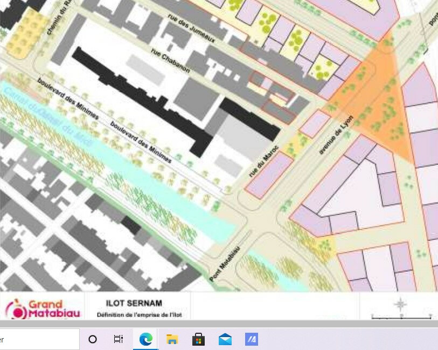
Task: Click the 'ILOT SERNAM' title
Action: (134, 303)
